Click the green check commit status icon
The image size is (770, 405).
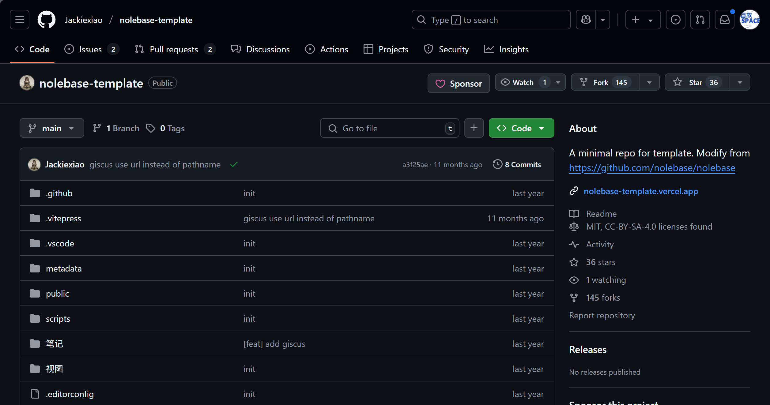pos(234,165)
